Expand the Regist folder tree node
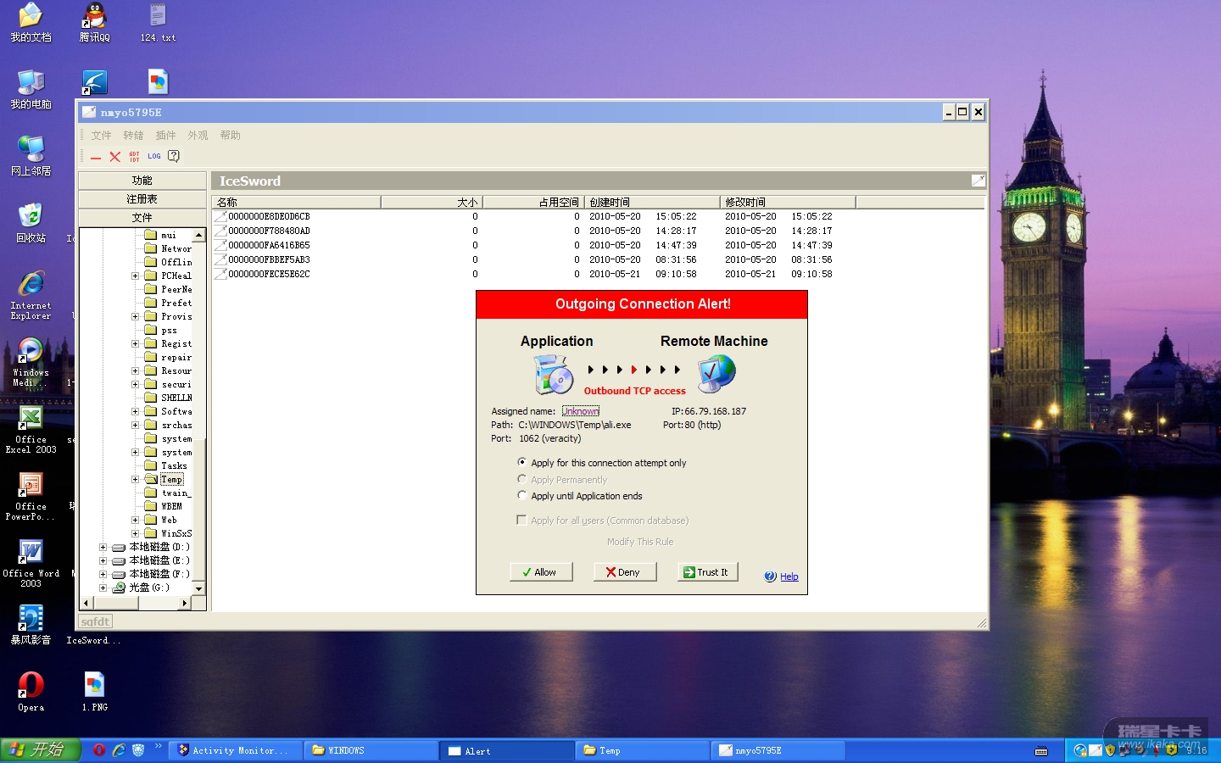The width and height of the screenshot is (1221, 763). 135,343
